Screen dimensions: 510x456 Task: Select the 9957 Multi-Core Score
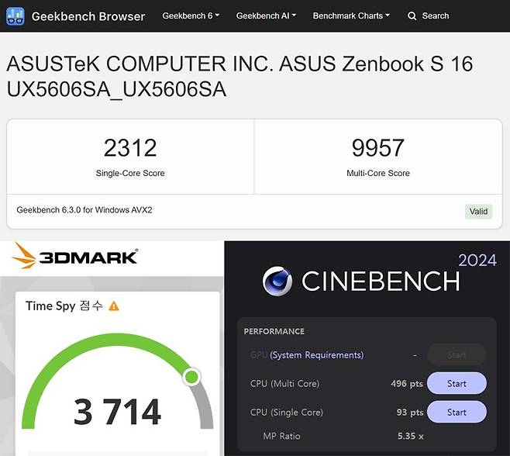(x=377, y=147)
